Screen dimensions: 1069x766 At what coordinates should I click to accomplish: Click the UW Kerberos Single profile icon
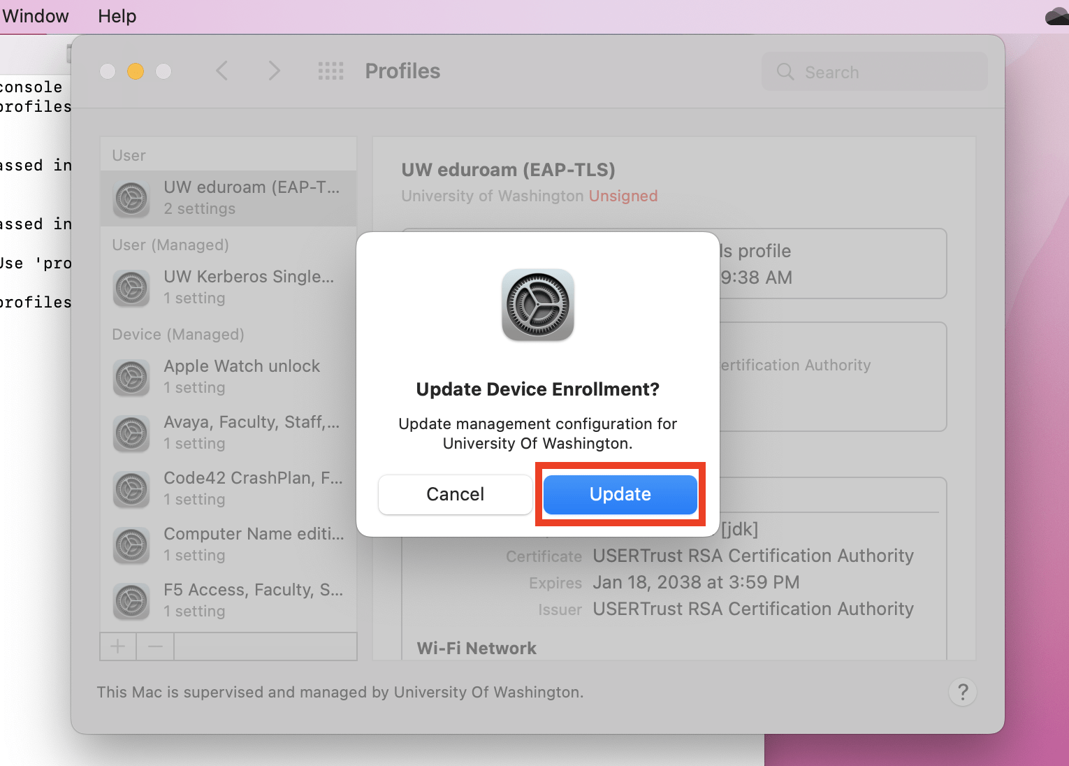click(x=131, y=289)
